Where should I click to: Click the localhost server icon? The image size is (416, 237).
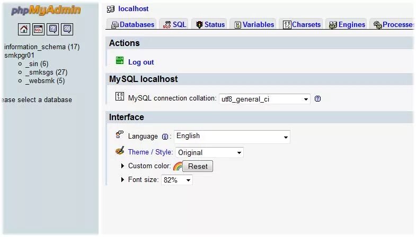pos(110,9)
